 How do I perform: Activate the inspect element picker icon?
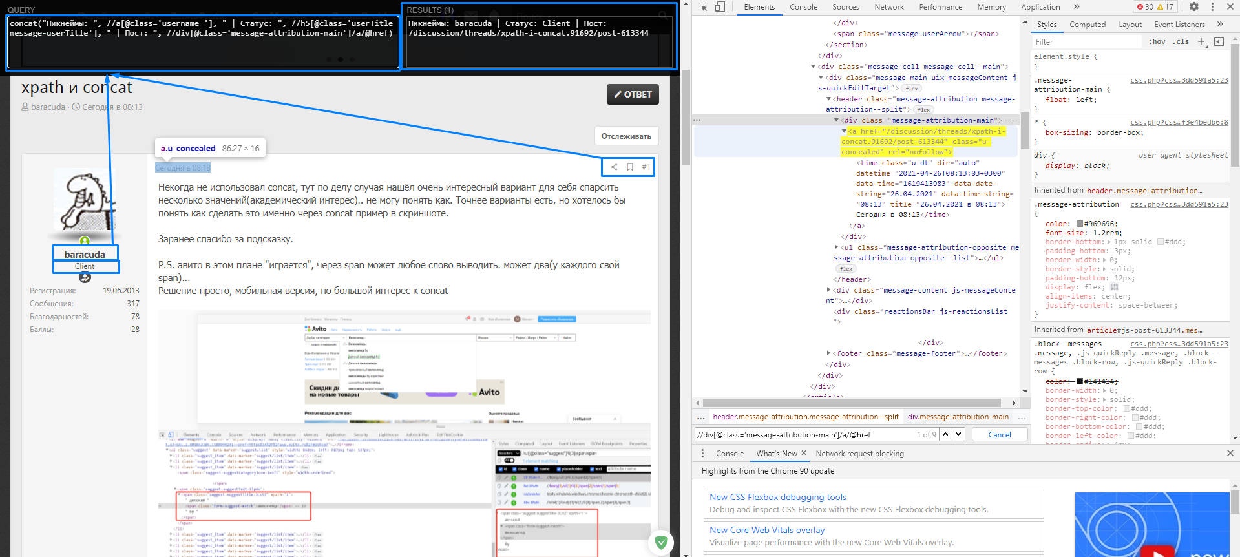703,7
